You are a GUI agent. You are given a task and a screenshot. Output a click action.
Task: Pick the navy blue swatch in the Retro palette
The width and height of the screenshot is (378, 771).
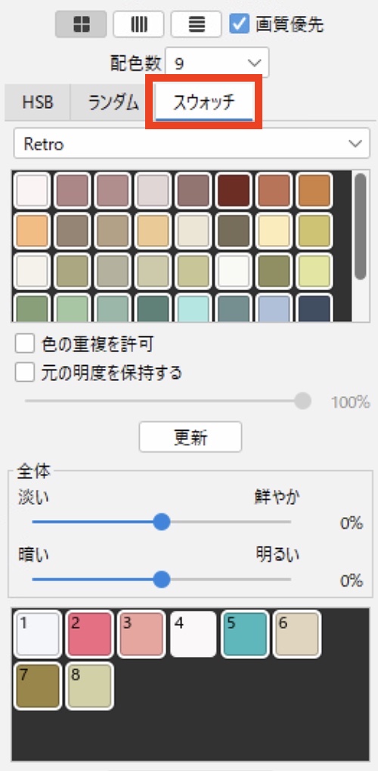coord(314,308)
